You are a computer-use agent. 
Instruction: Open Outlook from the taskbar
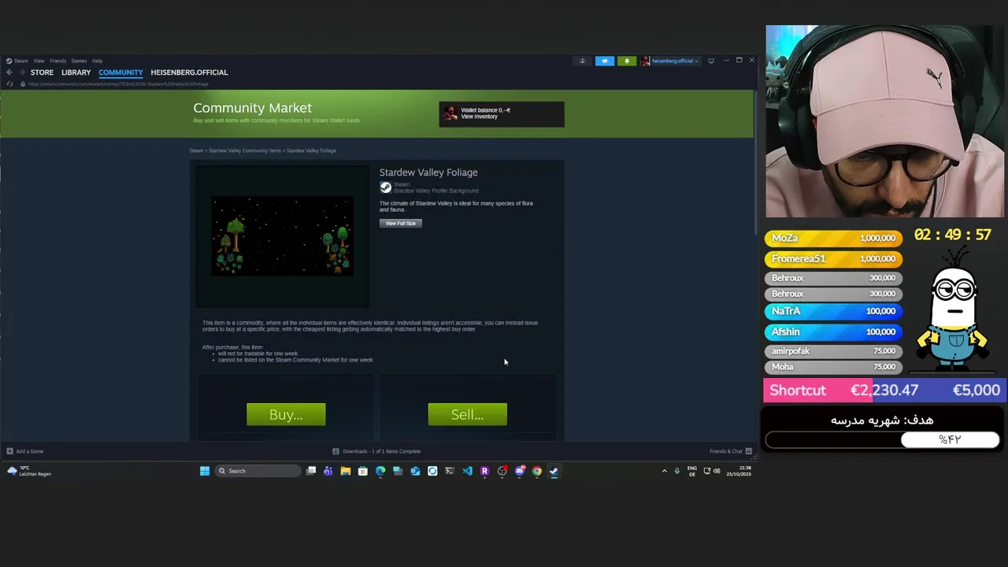415,471
